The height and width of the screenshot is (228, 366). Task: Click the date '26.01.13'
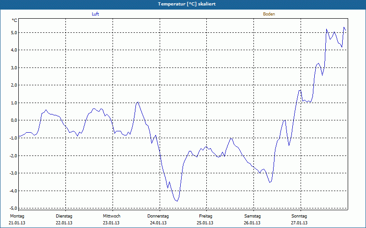coord(252,223)
